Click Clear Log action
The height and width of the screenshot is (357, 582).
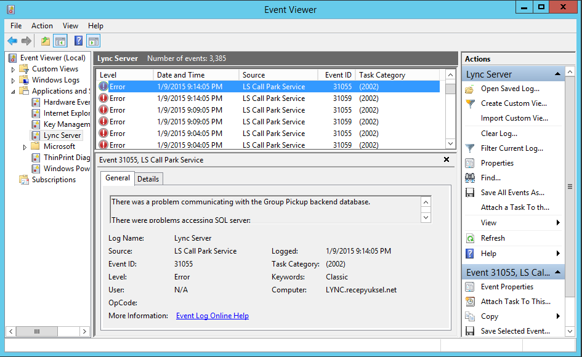pyautogui.click(x=499, y=134)
